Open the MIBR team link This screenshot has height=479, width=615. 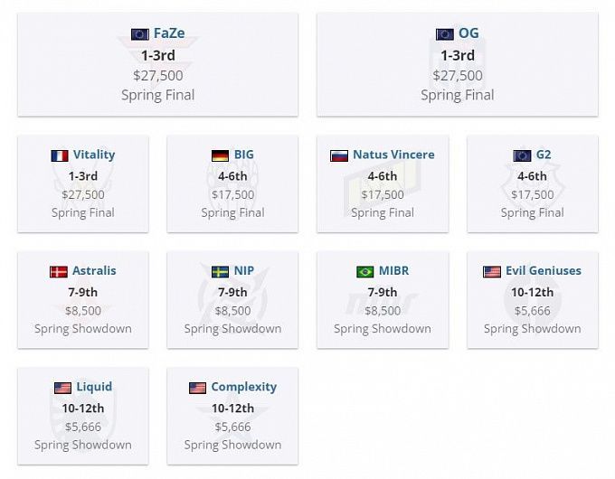[x=396, y=270]
